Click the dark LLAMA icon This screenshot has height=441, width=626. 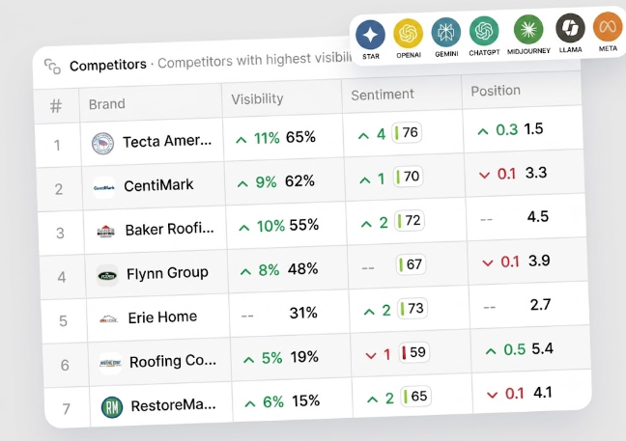(x=570, y=28)
